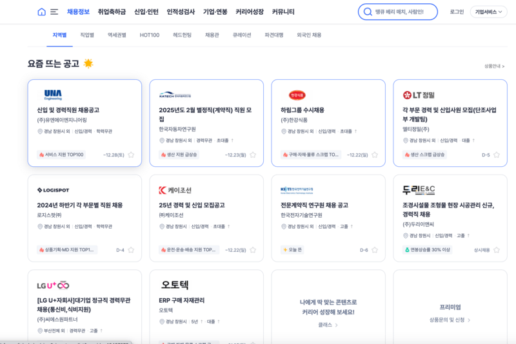Select the 지역별 tab
The image size is (516, 344).
coord(59,35)
